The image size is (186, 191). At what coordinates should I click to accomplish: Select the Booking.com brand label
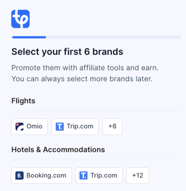click(46, 175)
